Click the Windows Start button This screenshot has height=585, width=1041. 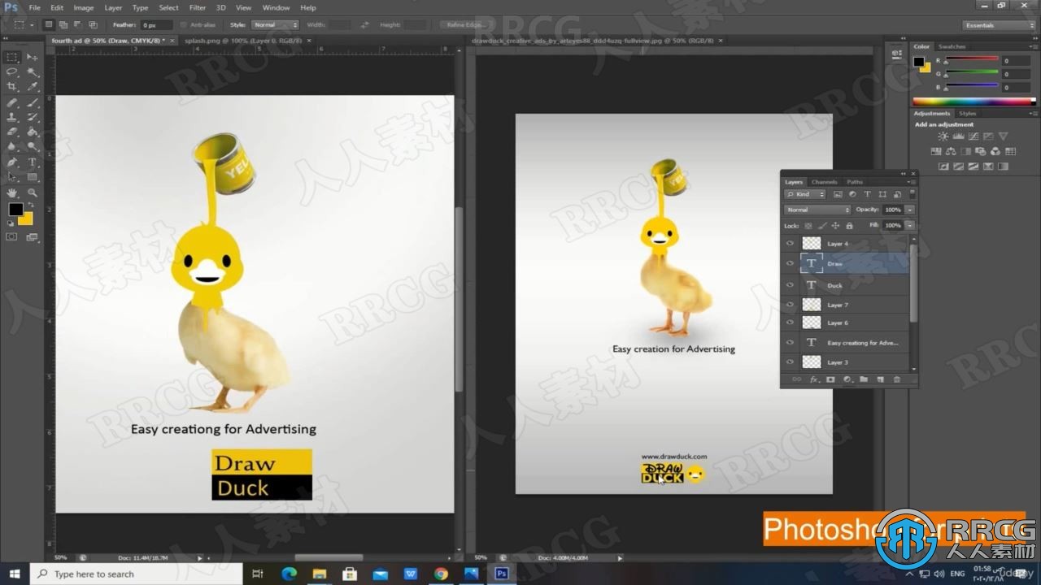(x=15, y=574)
